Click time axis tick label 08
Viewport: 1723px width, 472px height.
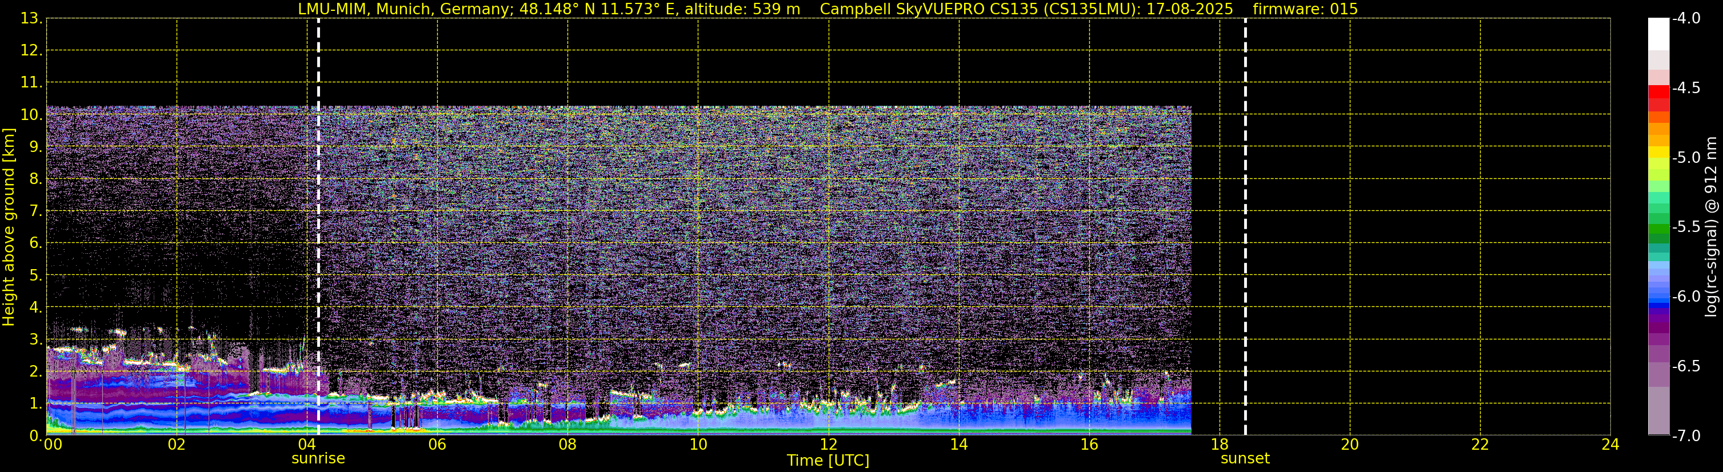coord(568,445)
